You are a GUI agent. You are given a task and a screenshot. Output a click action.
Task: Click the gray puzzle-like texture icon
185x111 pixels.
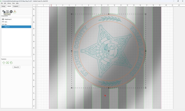[x=8, y=12]
